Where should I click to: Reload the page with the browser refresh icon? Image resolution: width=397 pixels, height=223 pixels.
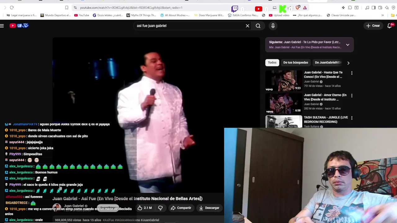click(12, 7)
